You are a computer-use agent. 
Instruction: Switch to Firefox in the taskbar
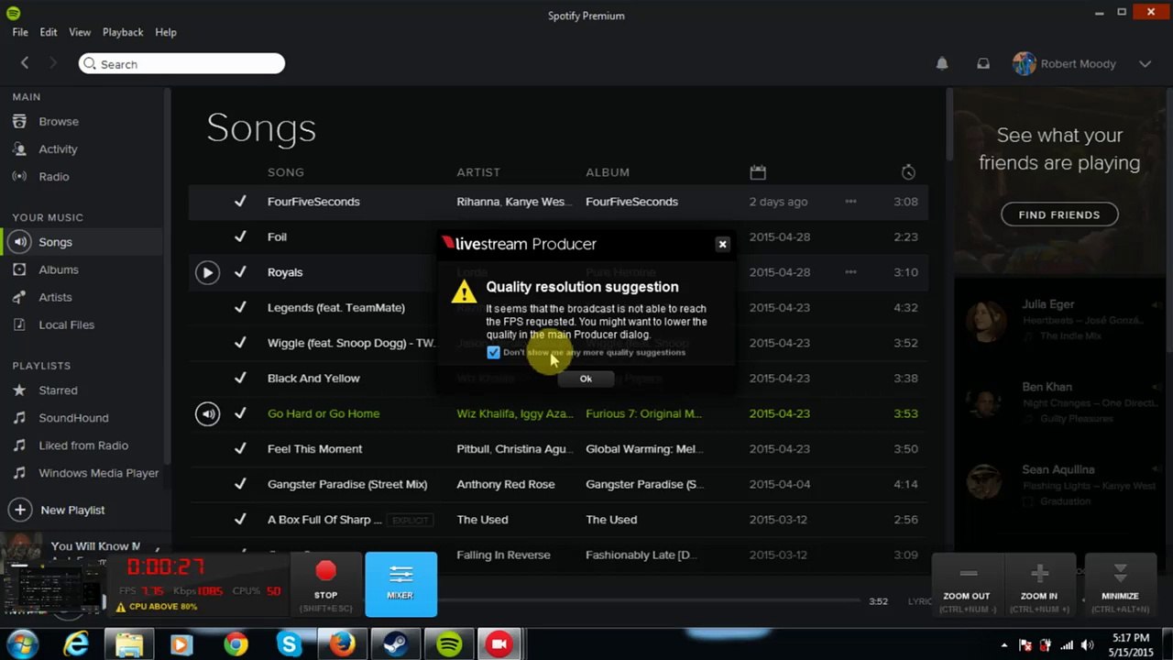click(x=343, y=644)
